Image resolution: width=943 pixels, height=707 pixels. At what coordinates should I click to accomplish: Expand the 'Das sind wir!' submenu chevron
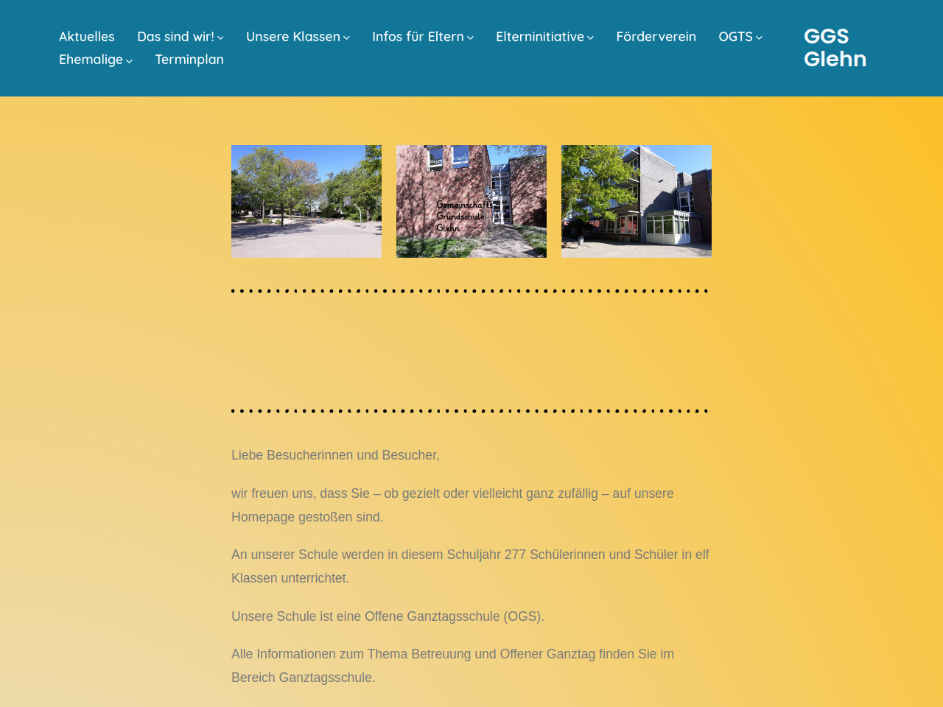coord(220,38)
